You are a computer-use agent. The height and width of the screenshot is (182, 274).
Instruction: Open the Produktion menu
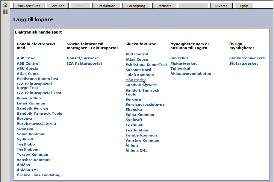pos(106,6)
